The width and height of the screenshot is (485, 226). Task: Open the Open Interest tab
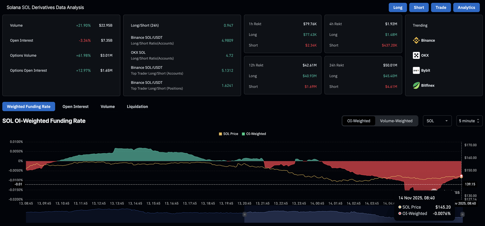pos(75,107)
